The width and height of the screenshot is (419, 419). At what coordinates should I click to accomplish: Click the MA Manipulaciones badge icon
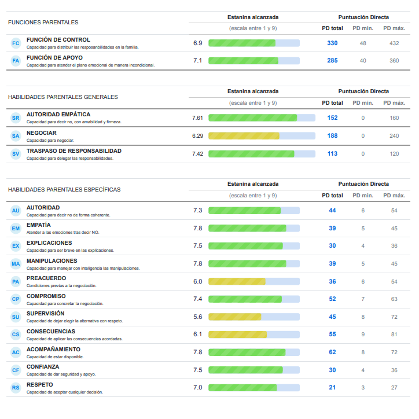(16, 264)
